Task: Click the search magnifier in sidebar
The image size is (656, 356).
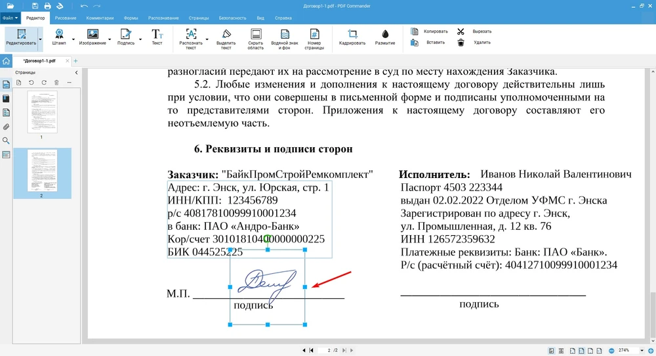Action: [x=6, y=141]
